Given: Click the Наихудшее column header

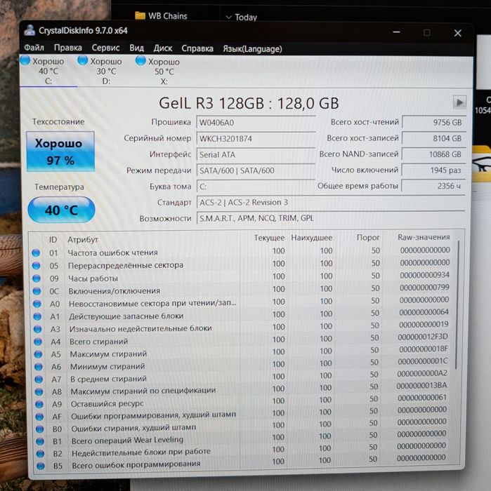Looking at the screenshot, I should (311, 238).
